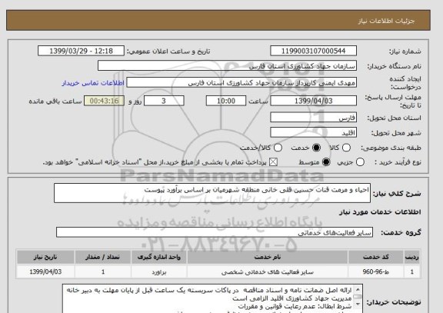The image size is (443, 313).
Task: Click the delivery province field فارس
Action: (x=313, y=118)
